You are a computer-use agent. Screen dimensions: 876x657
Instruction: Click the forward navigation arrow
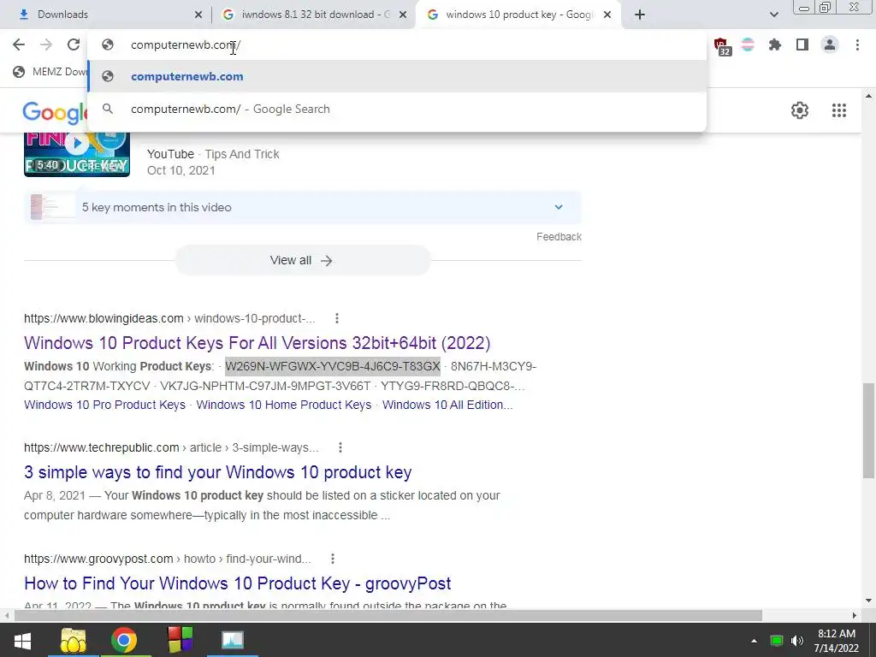pyautogui.click(x=46, y=44)
